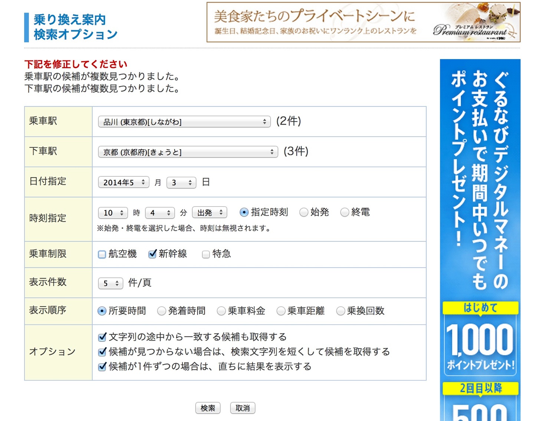Click the (3件) candidate count text
The height and width of the screenshot is (421, 540).
296,151
